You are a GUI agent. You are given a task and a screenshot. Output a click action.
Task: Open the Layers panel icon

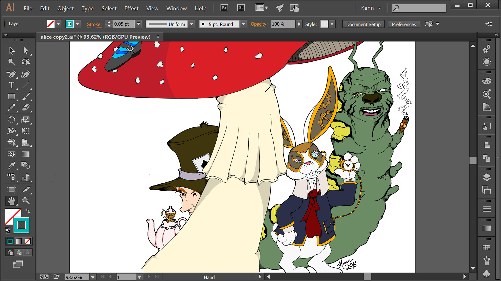[487, 177]
